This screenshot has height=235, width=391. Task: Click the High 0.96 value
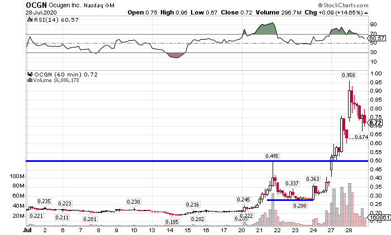[174, 12]
